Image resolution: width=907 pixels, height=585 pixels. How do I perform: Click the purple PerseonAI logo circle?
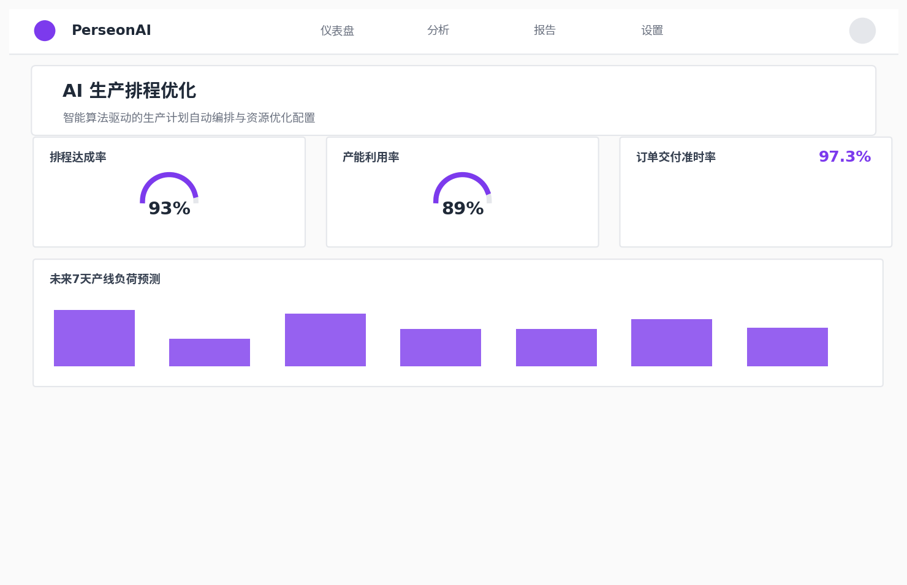[x=45, y=31]
